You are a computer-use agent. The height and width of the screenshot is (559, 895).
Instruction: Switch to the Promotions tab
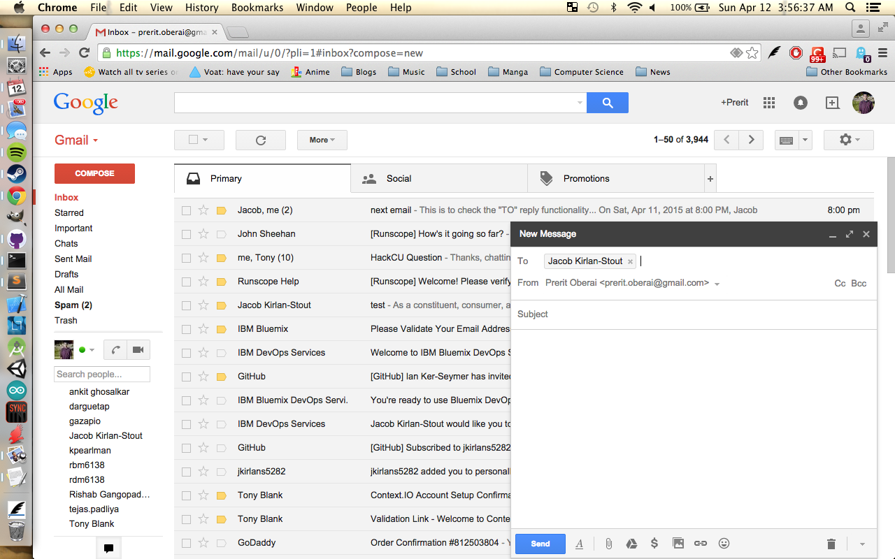point(616,179)
